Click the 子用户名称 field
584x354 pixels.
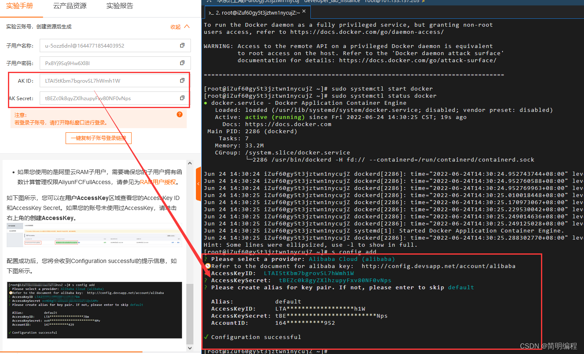(115, 46)
